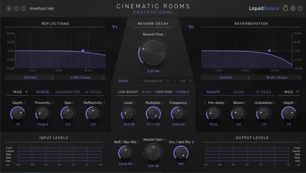Toggle the Reflectivity lock icon
Viewport: 306px width, 173px height.
[x=104, y=103]
